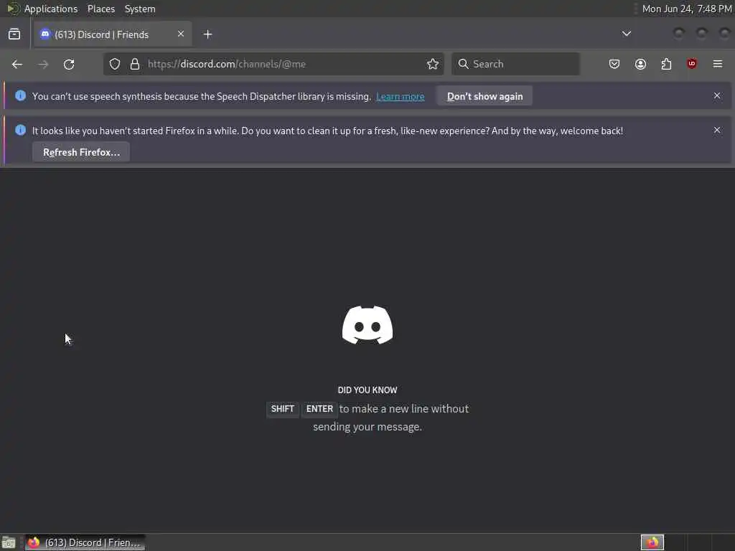Select Discord Firefox window in taskbar
The height and width of the screenshot is (551, 735).
coord(85,542)
